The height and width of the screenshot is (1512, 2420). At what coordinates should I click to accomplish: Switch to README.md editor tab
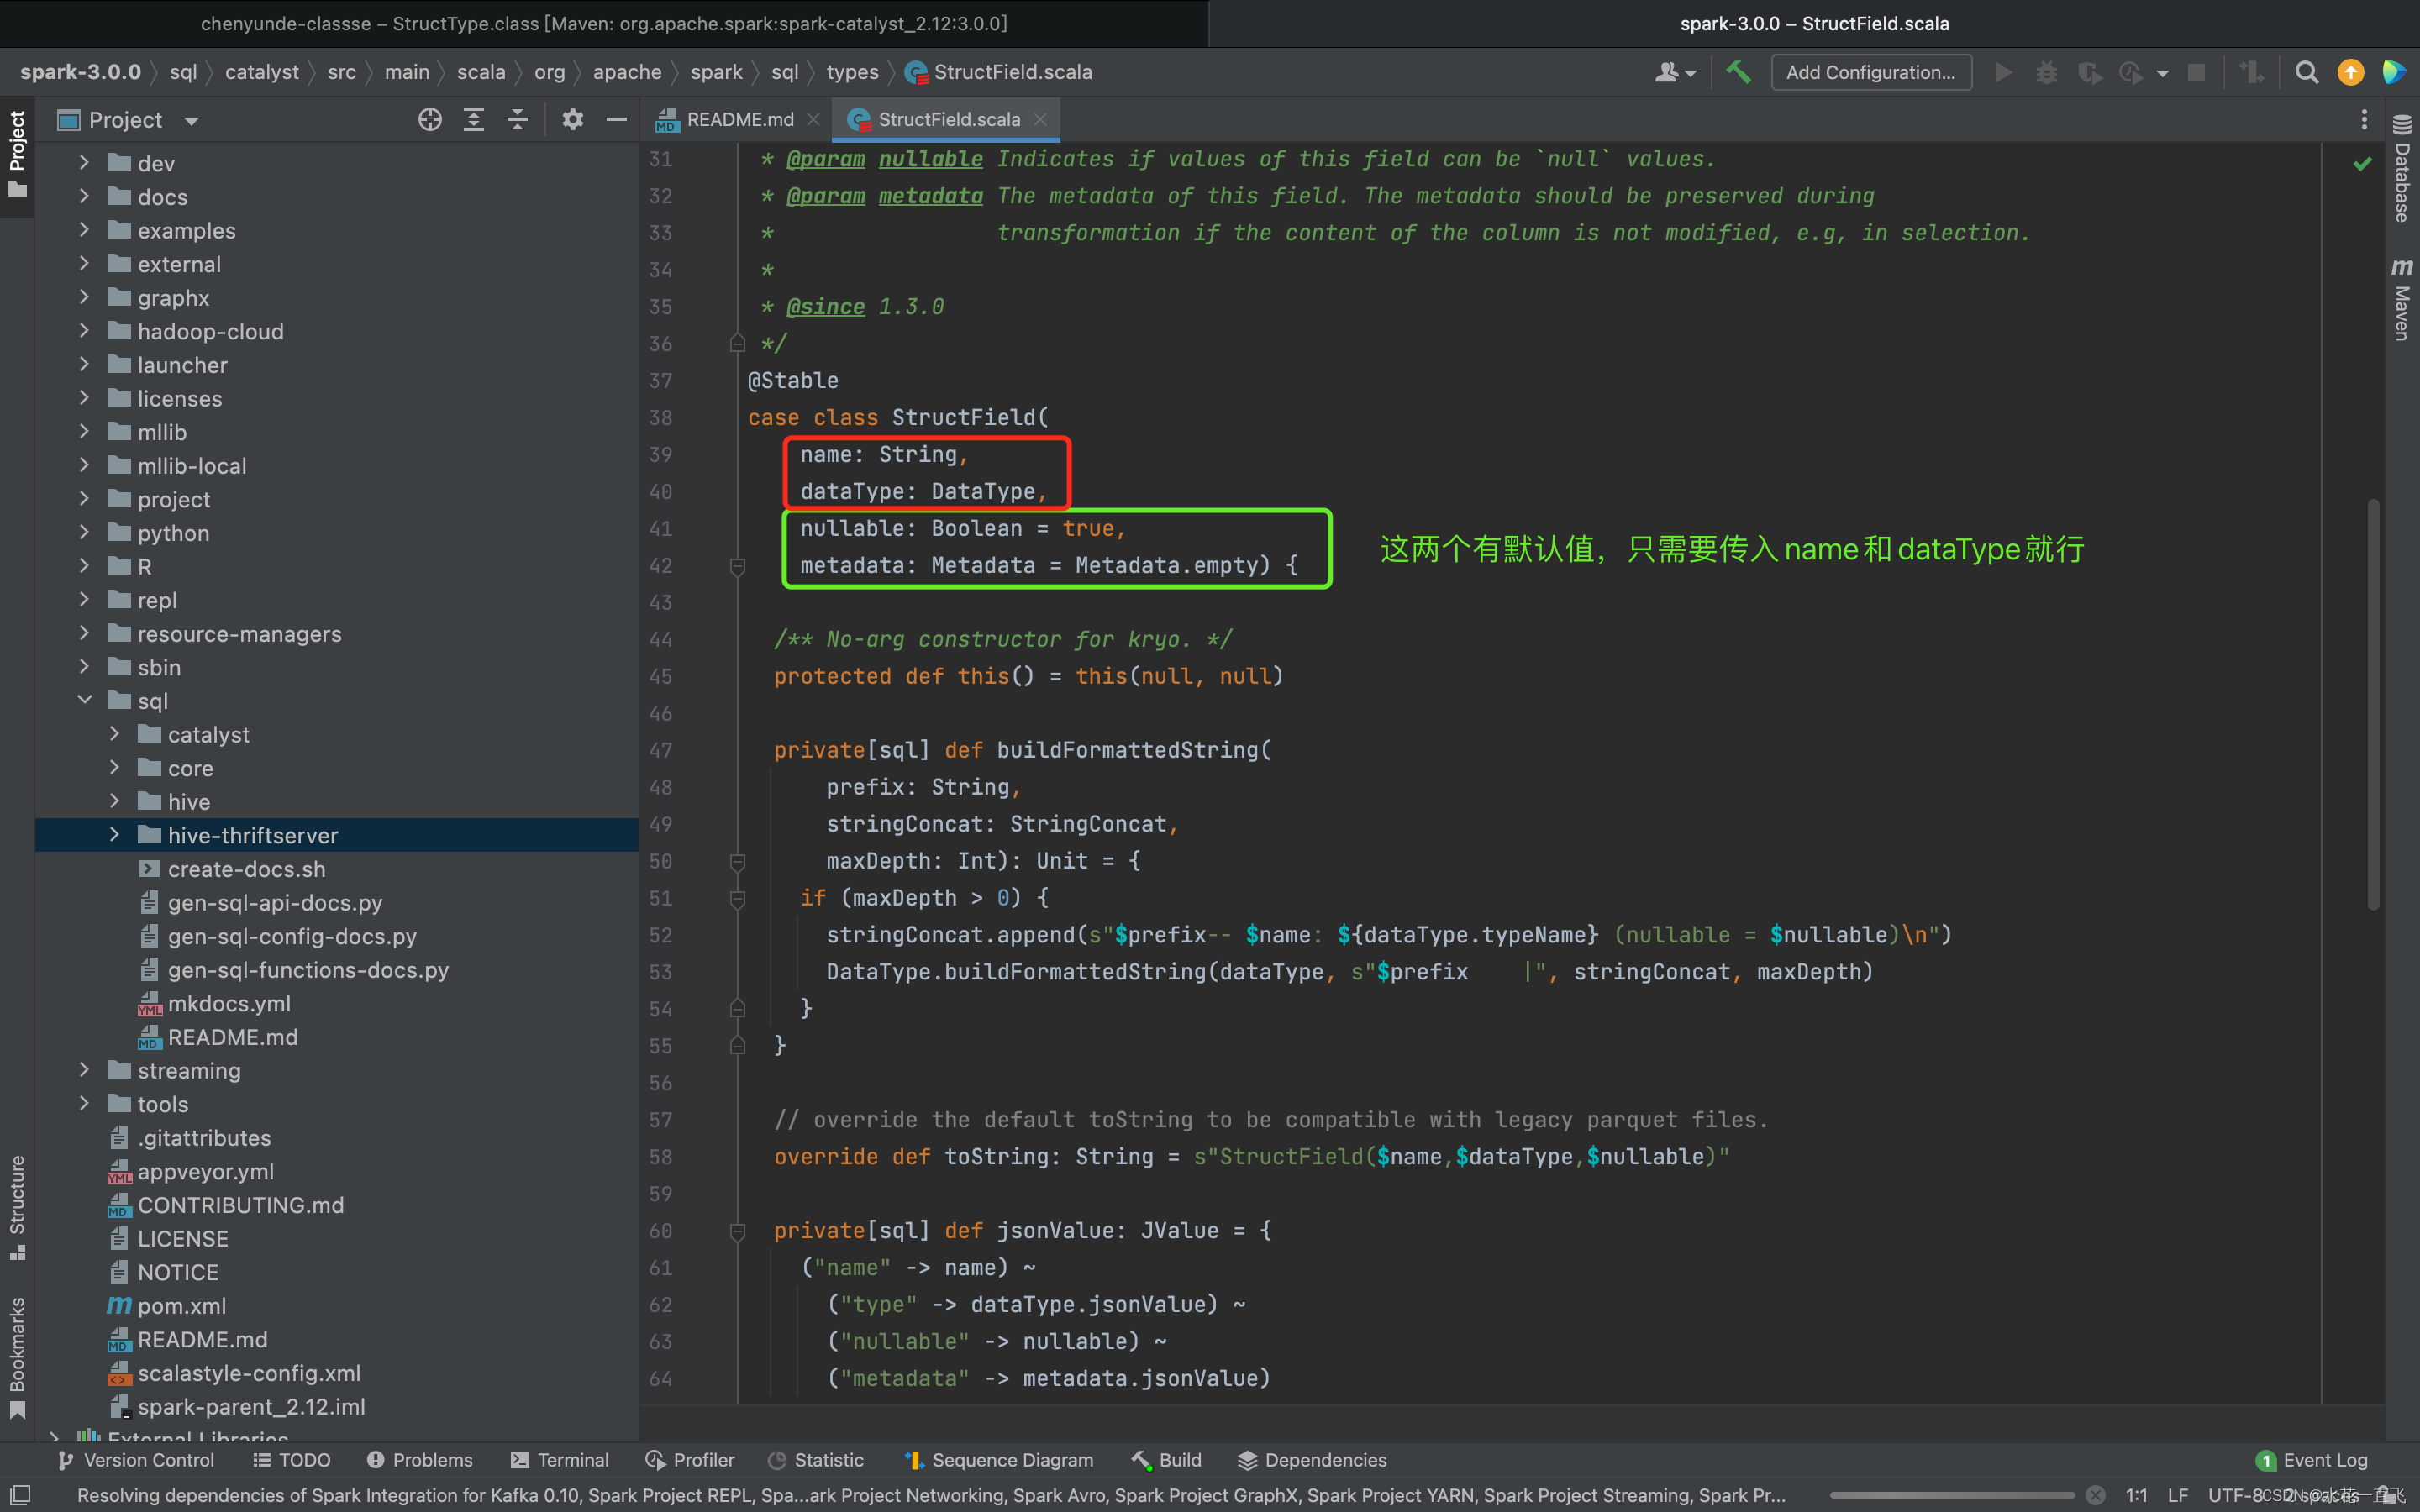pyautogui.click(x=738, y=120)
